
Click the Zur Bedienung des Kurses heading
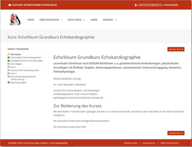pyautogui.click(x=77, y=106)
